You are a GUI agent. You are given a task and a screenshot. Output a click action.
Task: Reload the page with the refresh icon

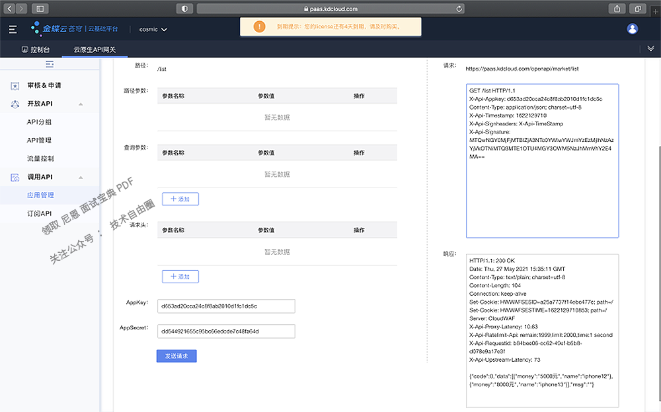(x=459, y=9)
